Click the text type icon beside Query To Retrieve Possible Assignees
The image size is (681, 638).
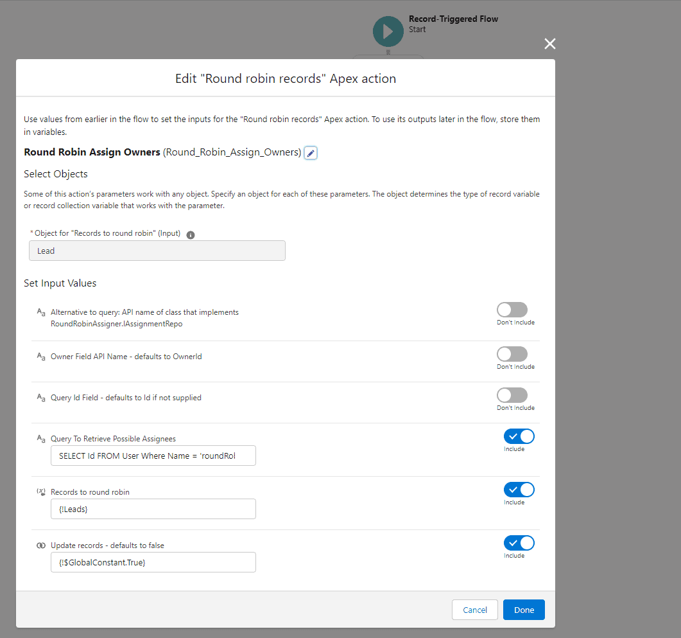(41, 439)
